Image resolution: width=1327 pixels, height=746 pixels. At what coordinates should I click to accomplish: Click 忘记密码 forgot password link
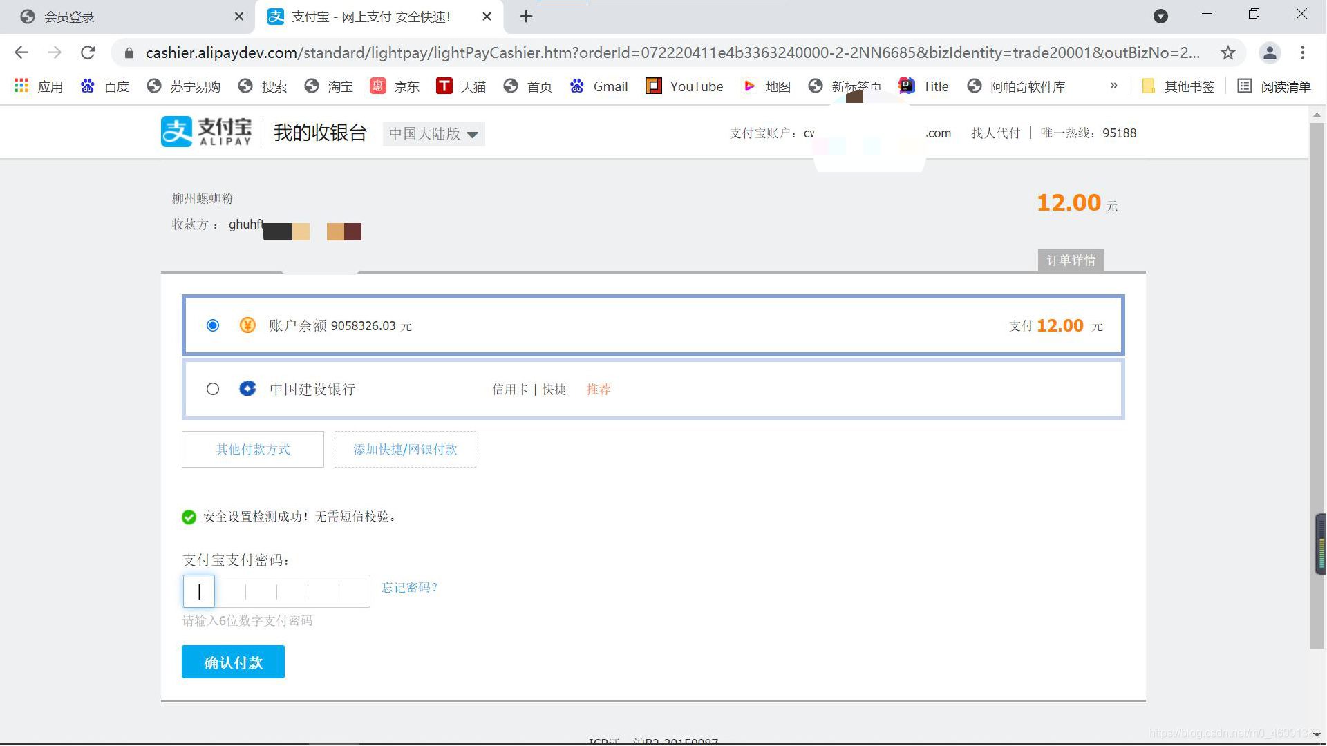click(409, 588)
